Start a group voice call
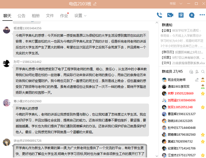206x158 pixels. (160, 15)
